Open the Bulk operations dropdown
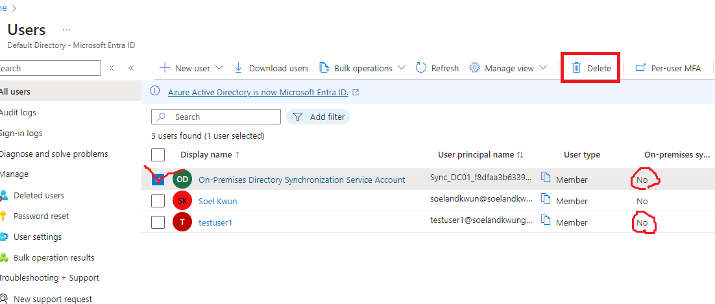This screenshot has height=304, width=715. [401, 68]
